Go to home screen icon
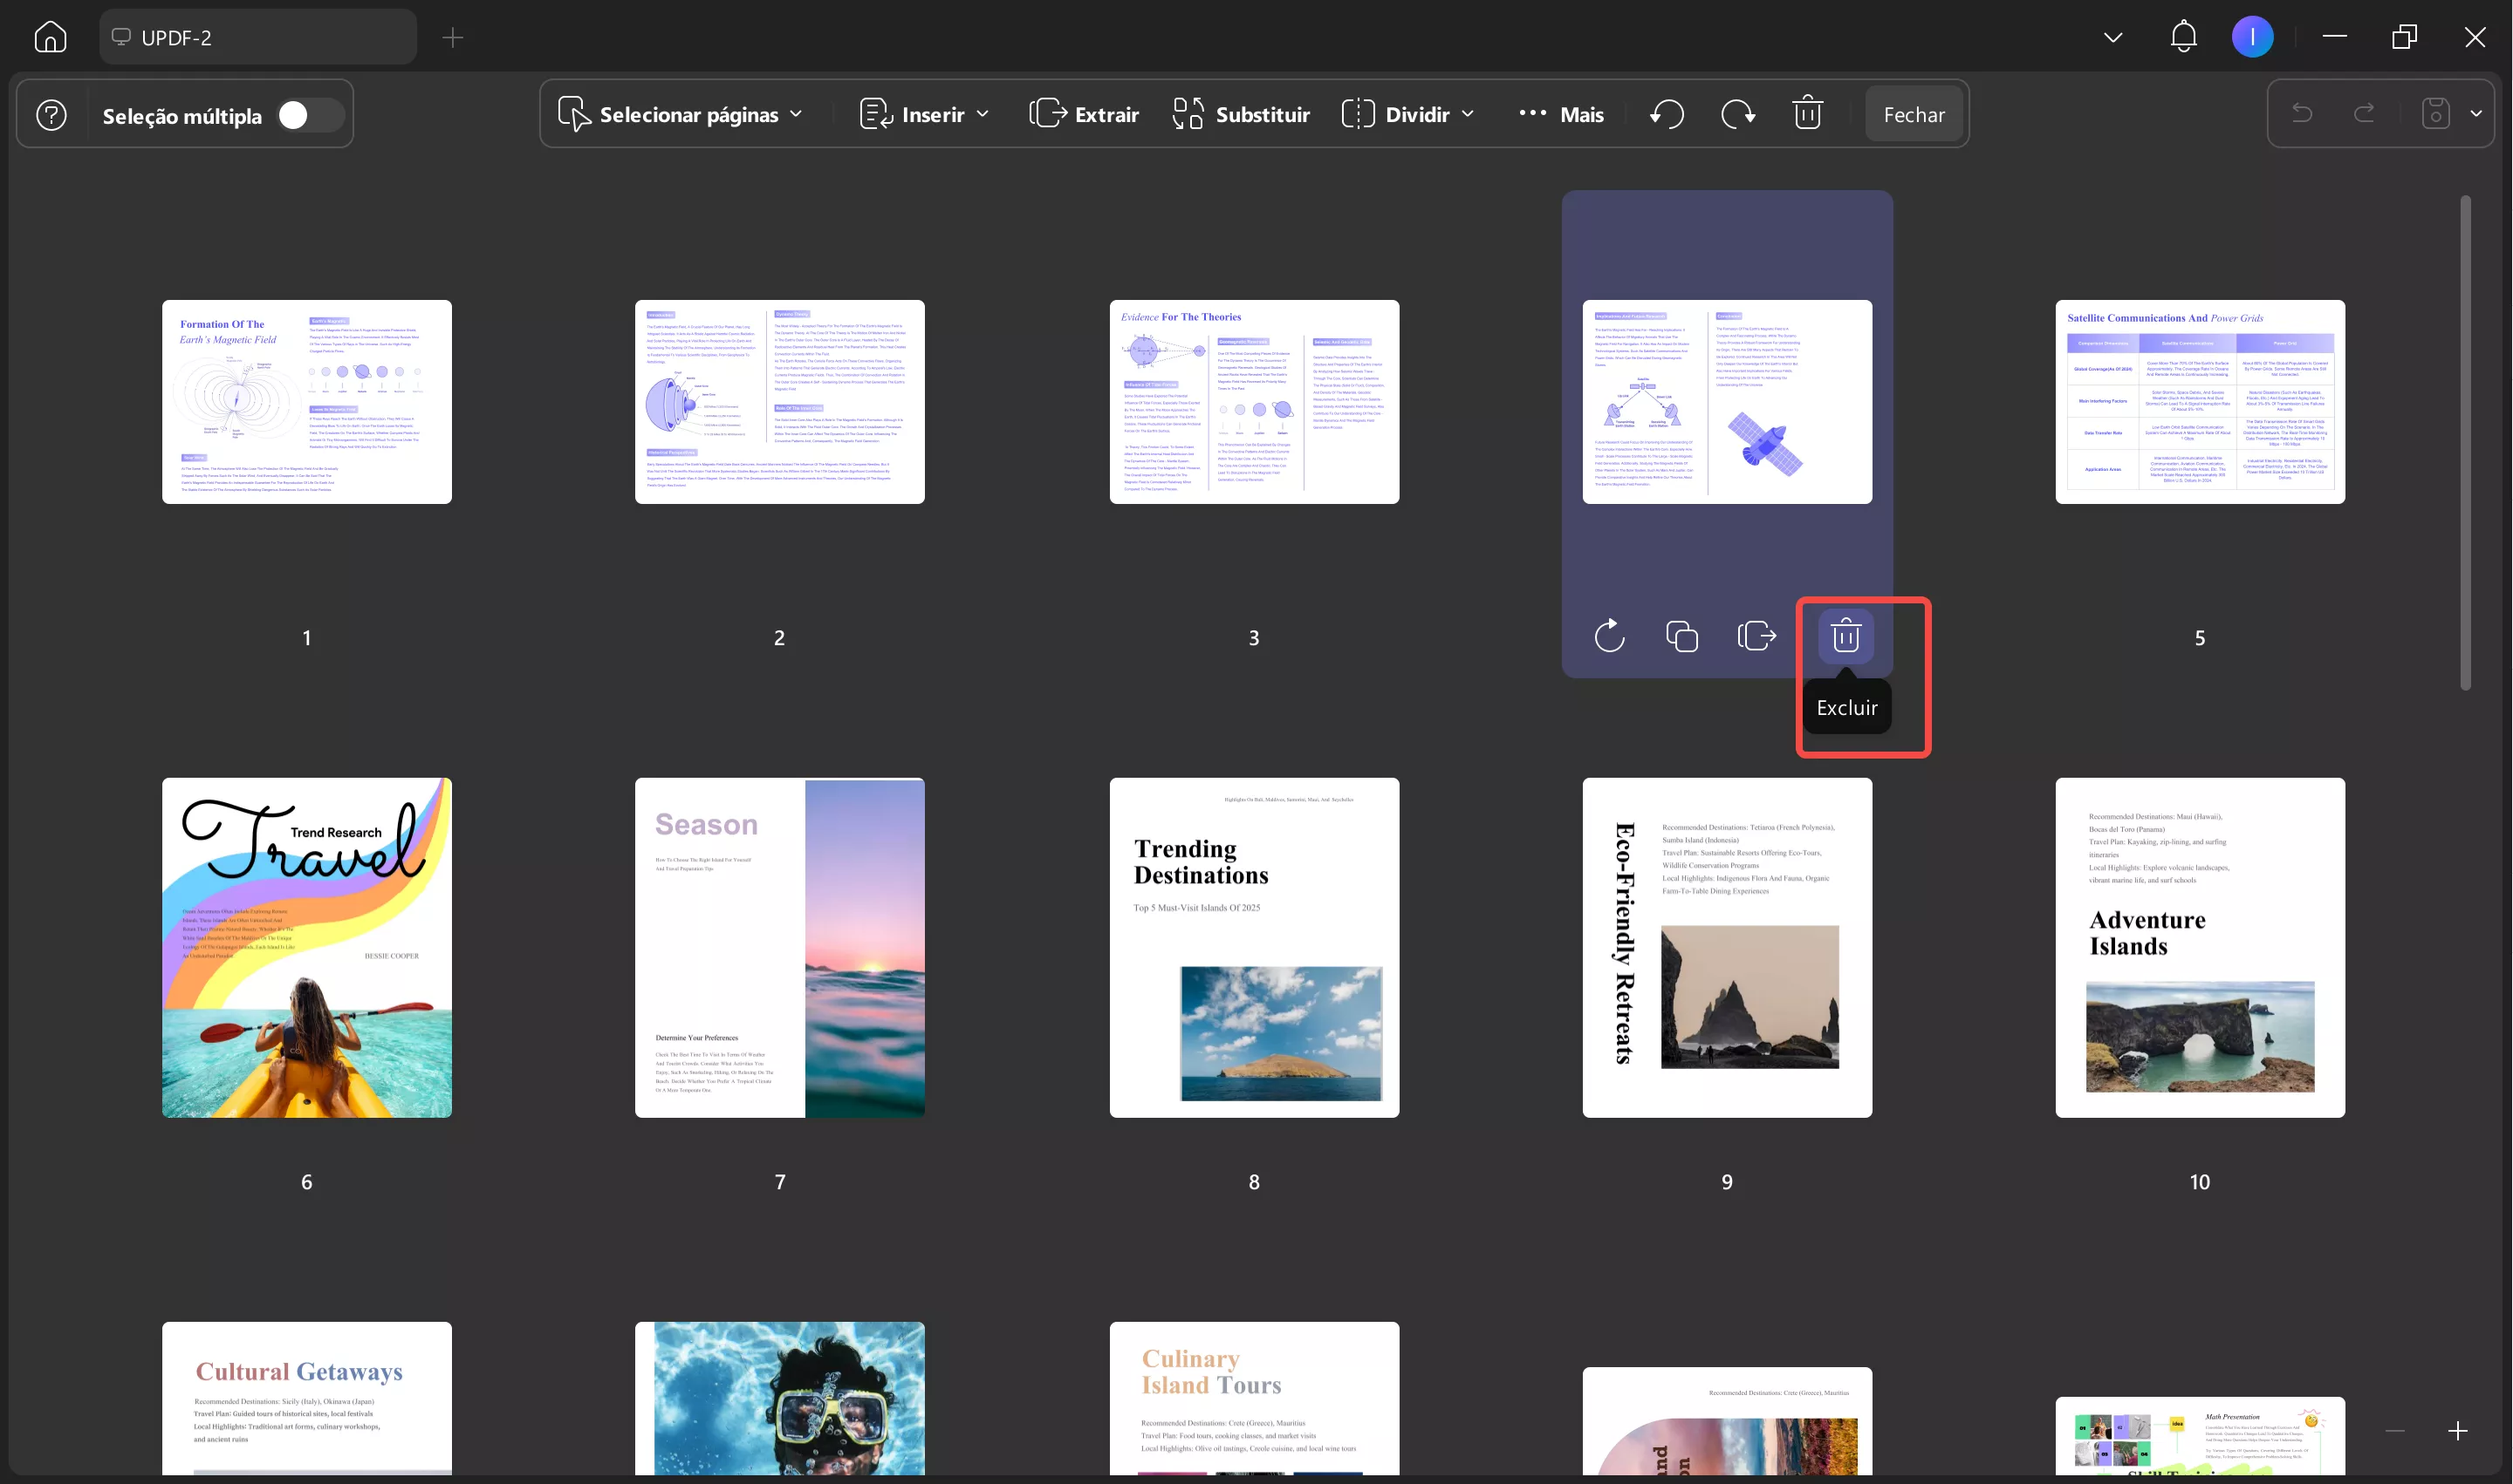The width and height of the screenshot is (2513, 1484). point(50,38)
